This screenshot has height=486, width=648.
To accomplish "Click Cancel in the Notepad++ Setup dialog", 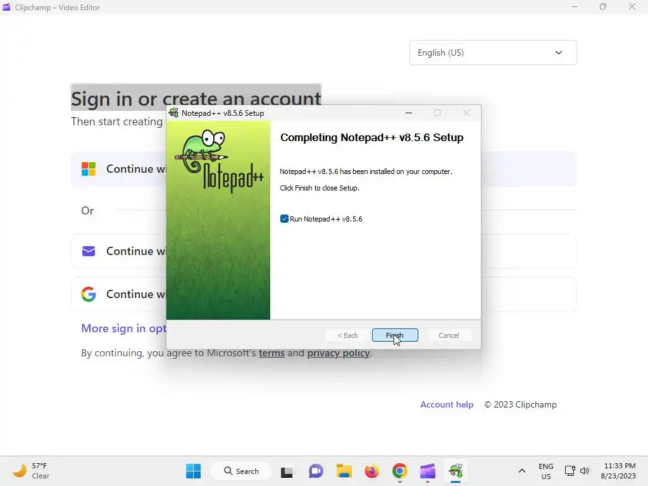I will point(449,335).
